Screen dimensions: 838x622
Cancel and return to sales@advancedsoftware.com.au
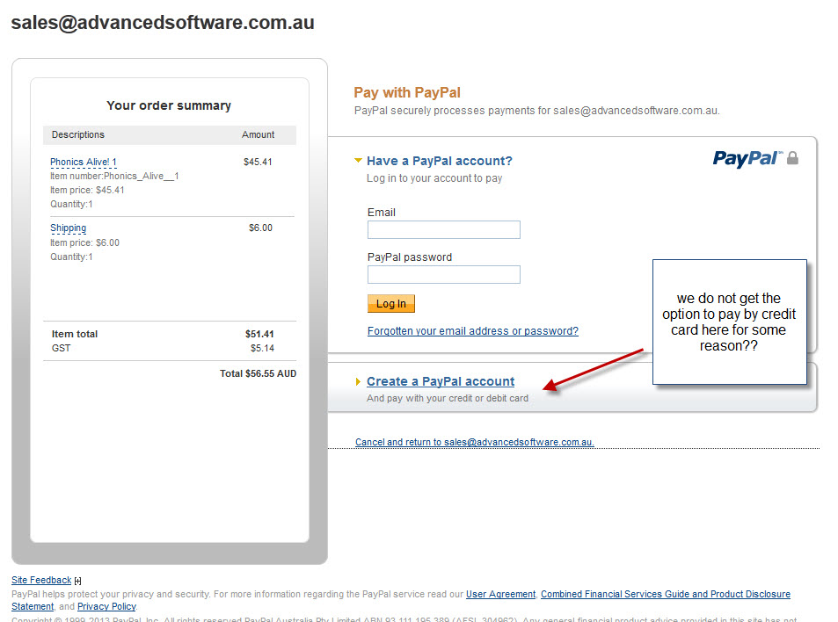tap(474, 442)
